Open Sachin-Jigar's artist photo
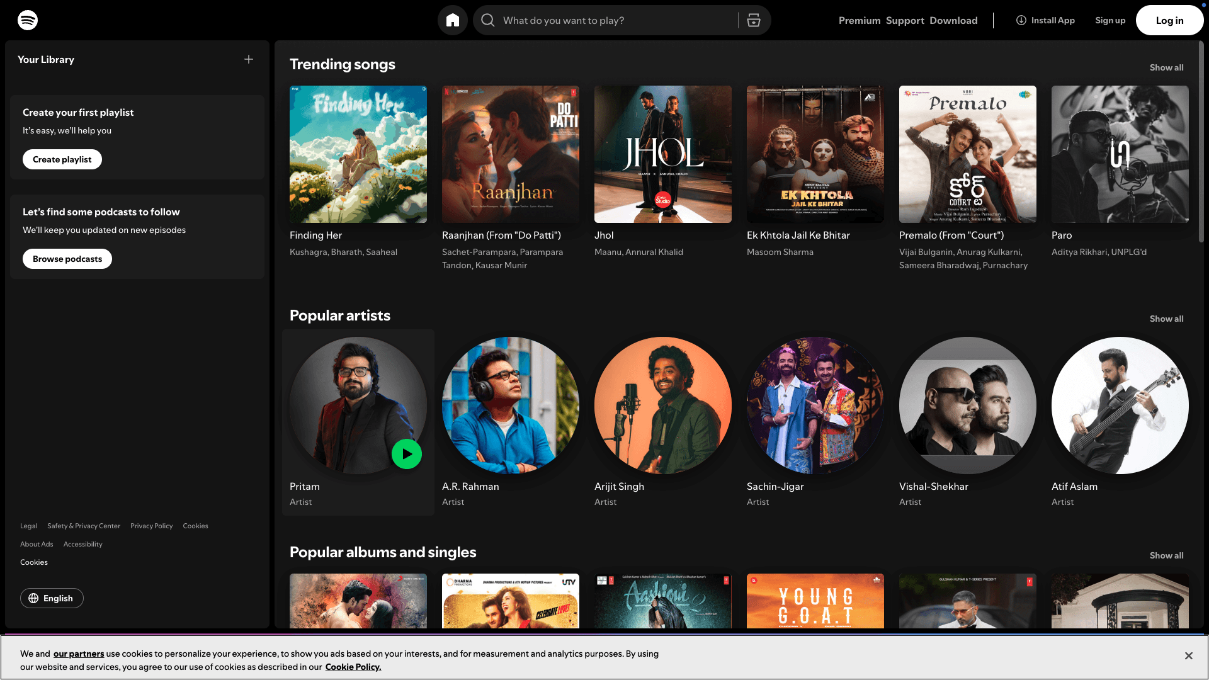Screen dimensions: 1209x680 pos(815,405)
